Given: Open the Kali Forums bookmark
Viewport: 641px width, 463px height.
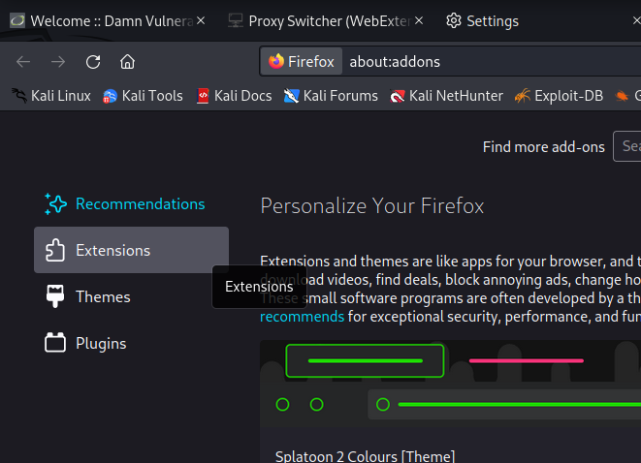Looking at the screenshot, I should pyautogui.click(x=331, y=96).
